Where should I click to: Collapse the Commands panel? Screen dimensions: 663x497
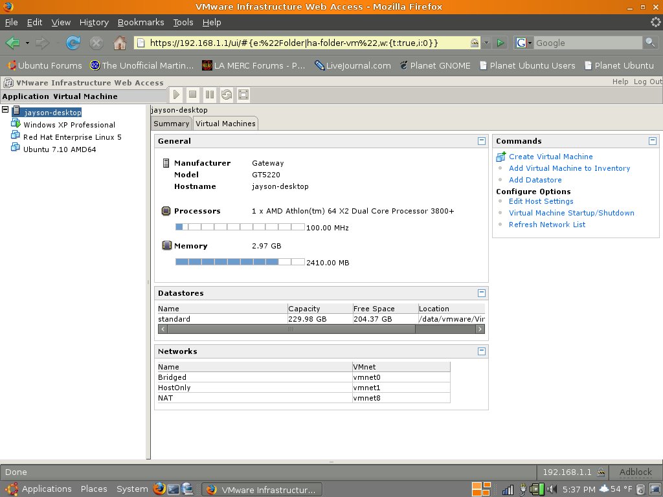click(x=653, y=141)
